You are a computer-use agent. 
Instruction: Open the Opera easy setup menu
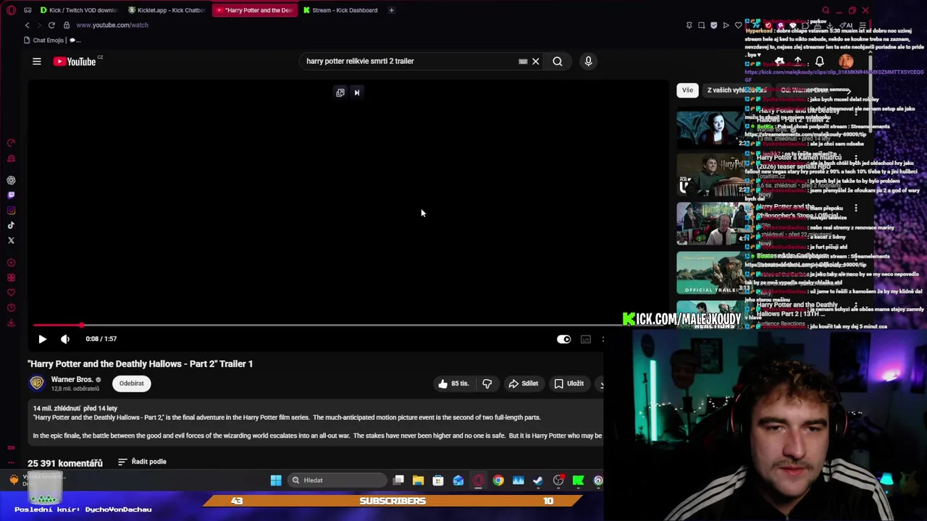coord(862,25)
